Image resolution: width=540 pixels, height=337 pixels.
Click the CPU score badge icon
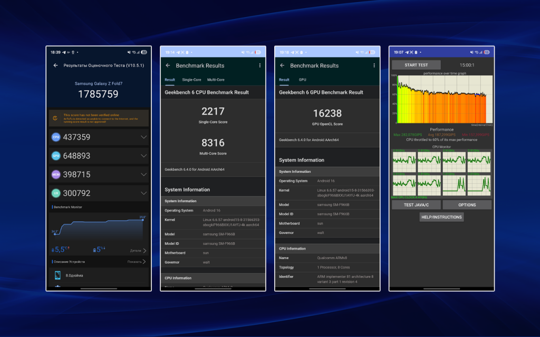56,137
